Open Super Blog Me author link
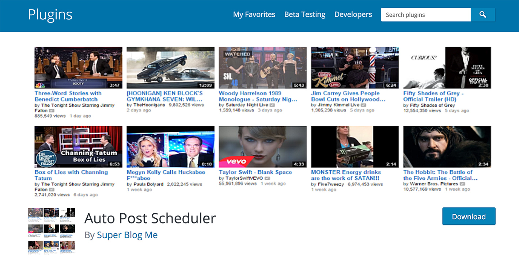The height and width of the screenshot is (267, 519). click(x=127, y=235)
